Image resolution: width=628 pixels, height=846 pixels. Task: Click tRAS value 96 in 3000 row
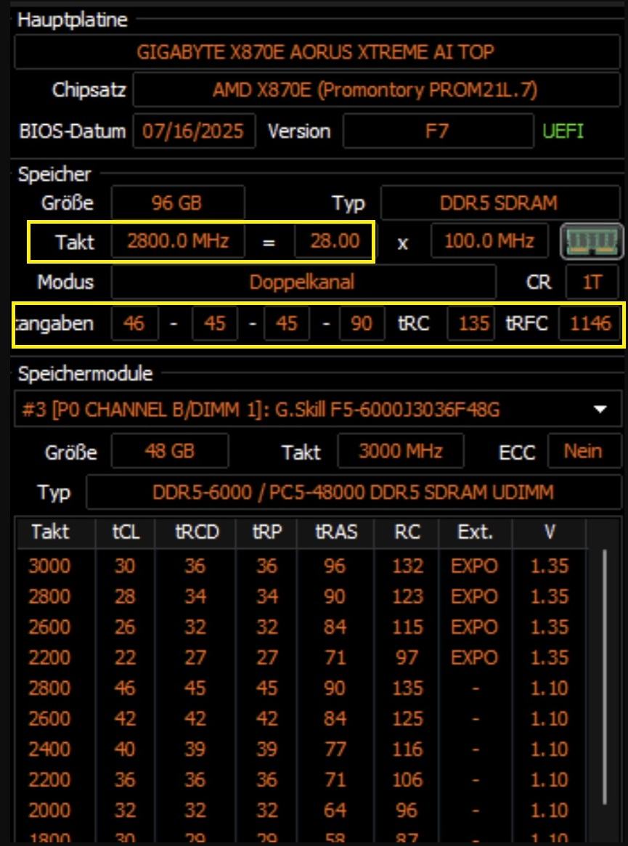[x=335, y=566]
